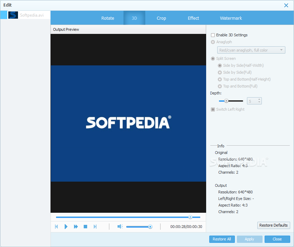Jump to previous frame in preview
This screenshot has width=294, height=247.
pos(56,227)
